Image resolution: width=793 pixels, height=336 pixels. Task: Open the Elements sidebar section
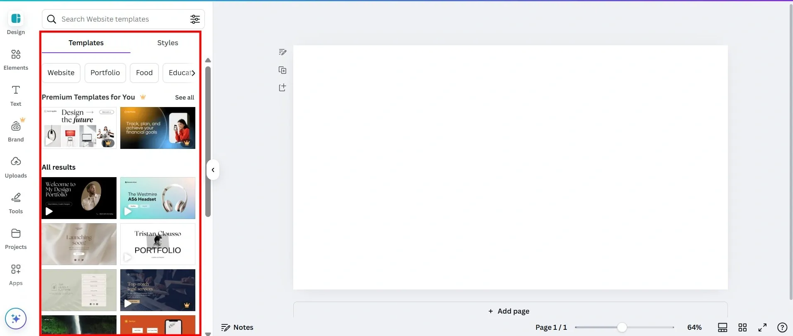tap(16, 59)
